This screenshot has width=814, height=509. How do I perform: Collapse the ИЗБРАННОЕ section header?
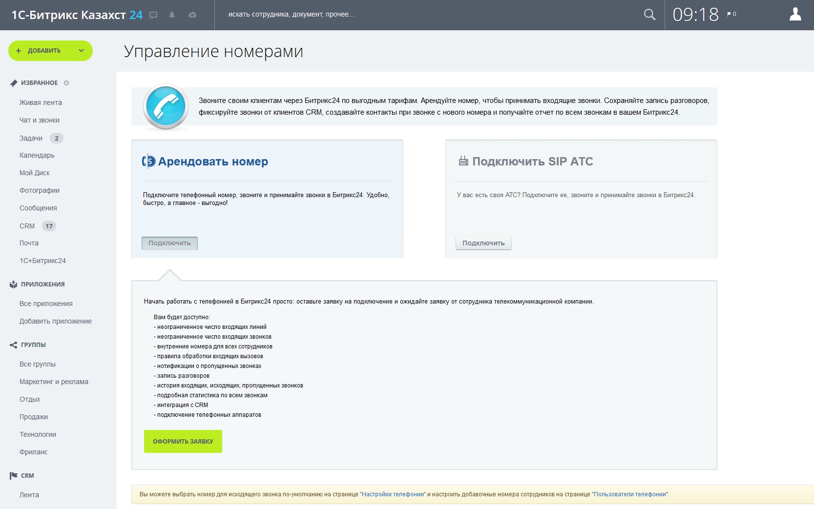coord(39,83)
